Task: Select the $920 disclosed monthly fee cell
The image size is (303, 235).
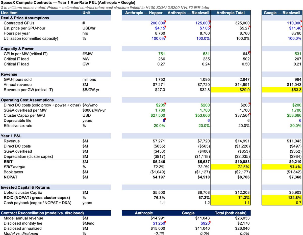Action: click(205, 223)
